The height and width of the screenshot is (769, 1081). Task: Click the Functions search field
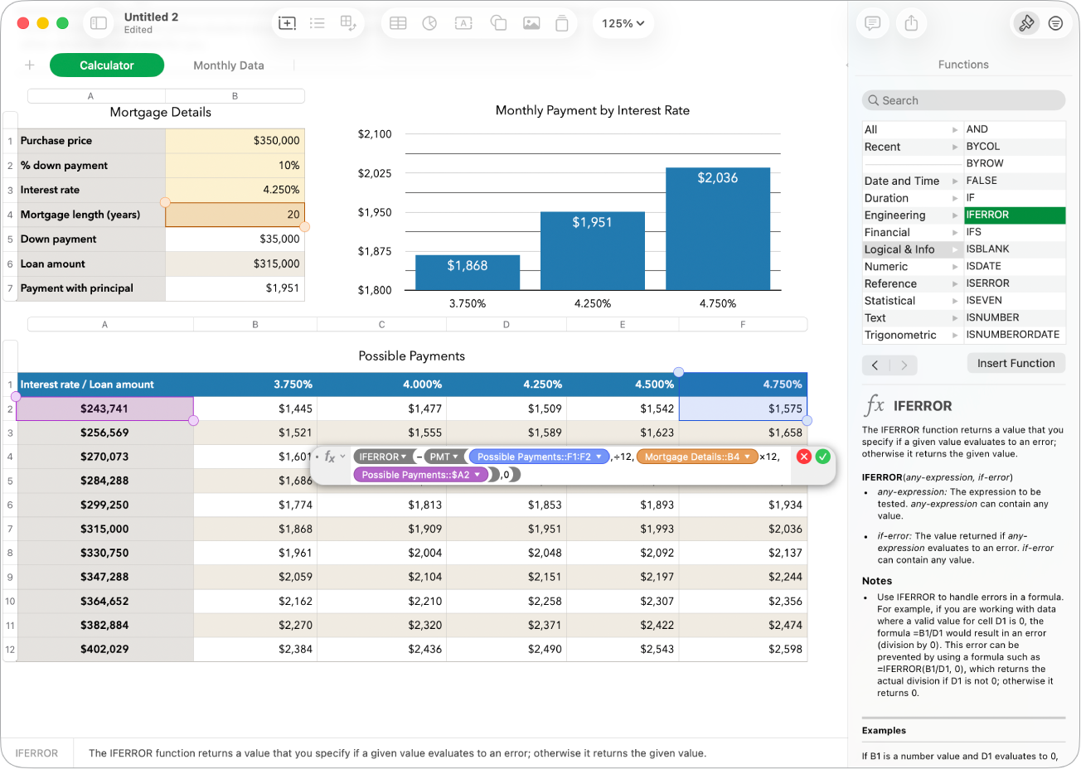point(962,99)
